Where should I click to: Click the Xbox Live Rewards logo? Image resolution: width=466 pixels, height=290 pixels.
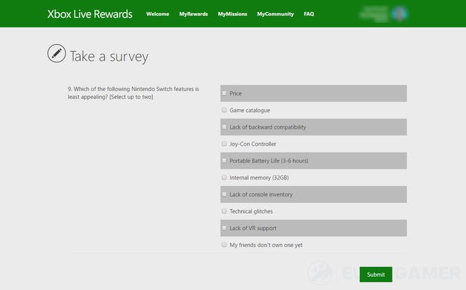pos(90,14)
